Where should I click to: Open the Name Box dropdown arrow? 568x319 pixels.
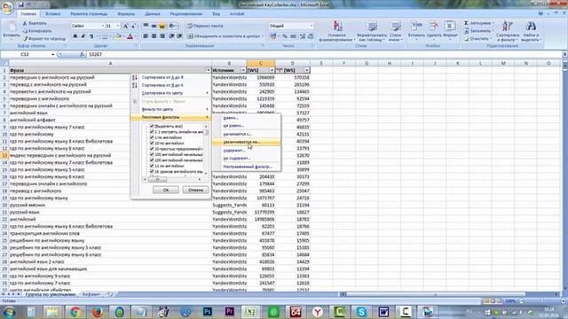click(53, 54)
